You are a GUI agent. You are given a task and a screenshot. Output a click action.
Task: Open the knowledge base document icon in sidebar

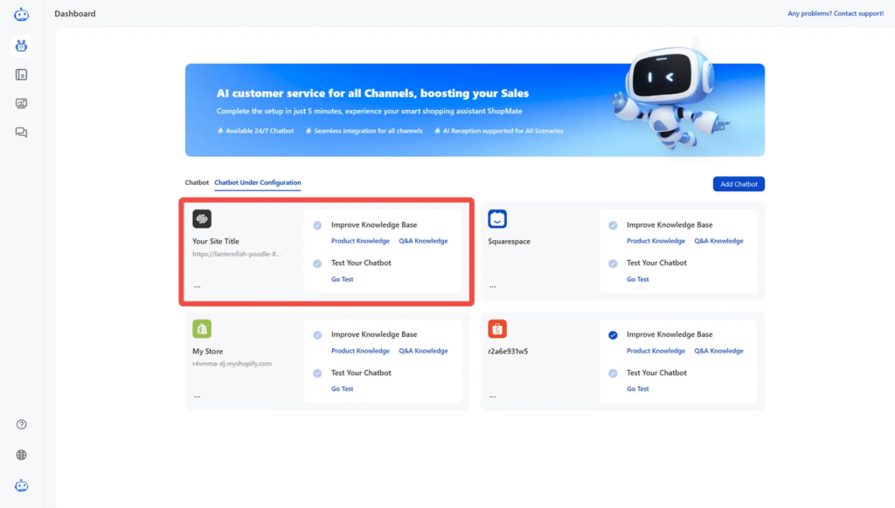pyautogui.click(x=21, y=75)
